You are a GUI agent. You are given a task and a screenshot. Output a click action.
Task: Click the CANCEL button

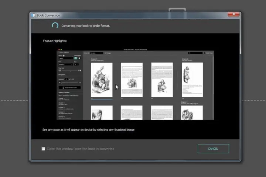[213, 149]
